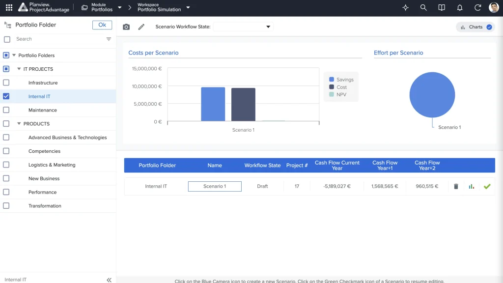Select Advanced Business & Technologies folder
The height and width of the screenshot is (283, 503).
coord(67,138)
